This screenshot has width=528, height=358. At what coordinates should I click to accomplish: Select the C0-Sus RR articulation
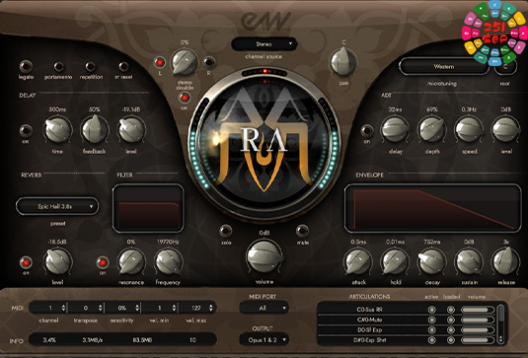click(x=369, y=310)
